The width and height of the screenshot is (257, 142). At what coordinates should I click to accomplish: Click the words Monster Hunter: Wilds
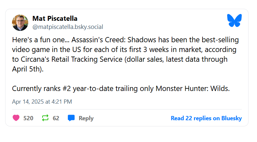pyautogui.click(x=192, y=89)
